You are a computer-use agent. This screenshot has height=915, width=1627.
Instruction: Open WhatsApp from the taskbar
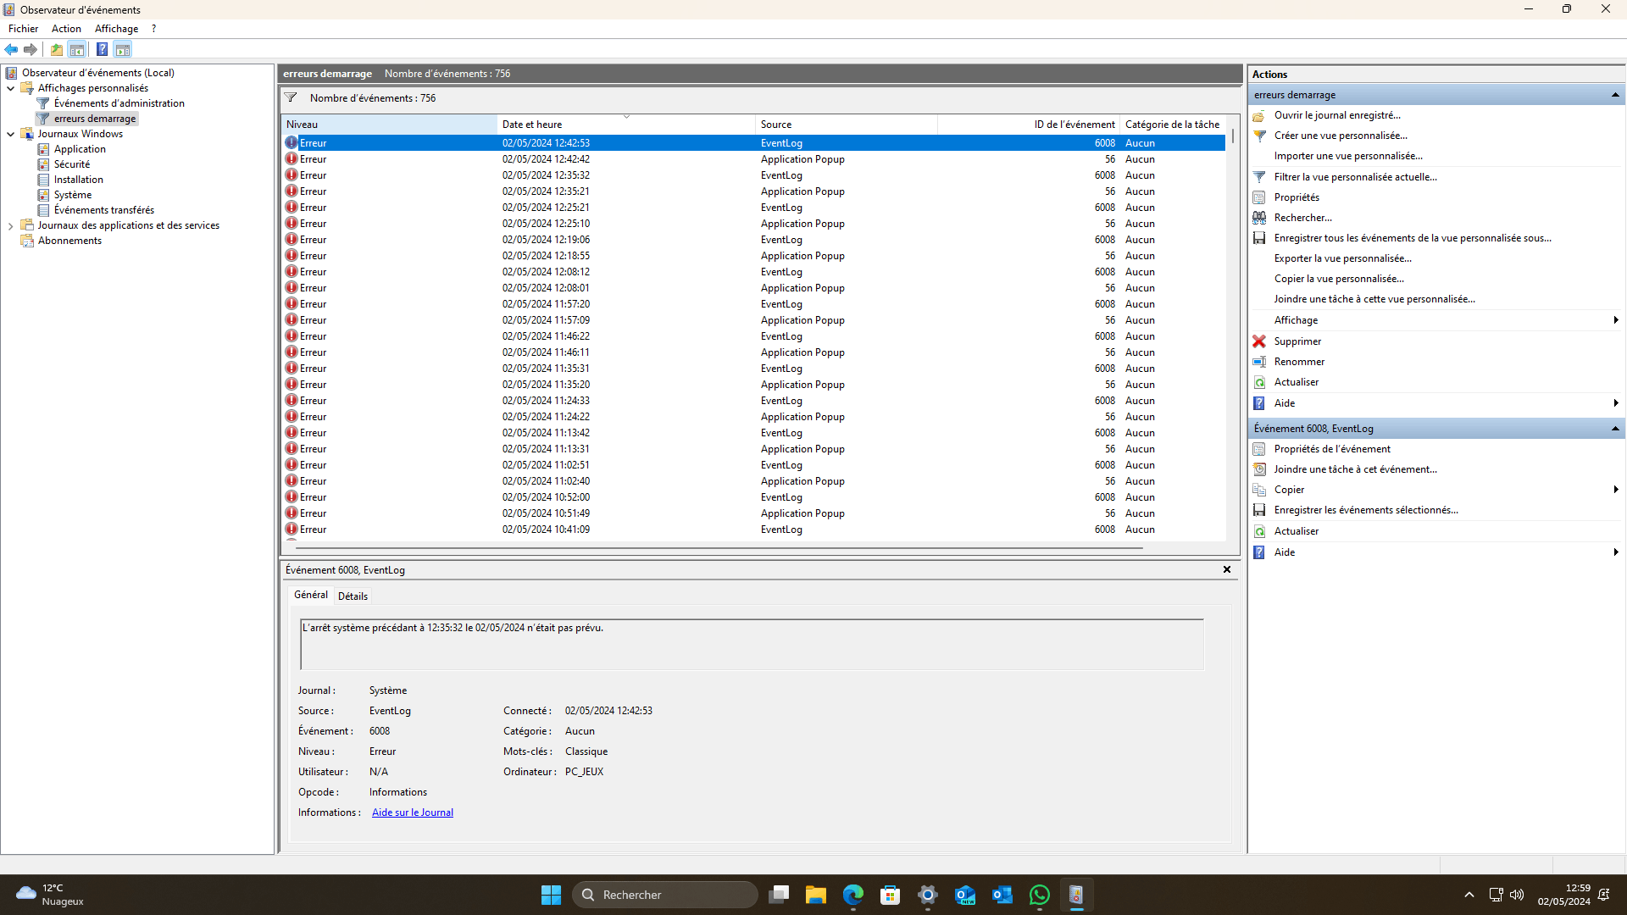(x=1039, y=895)
